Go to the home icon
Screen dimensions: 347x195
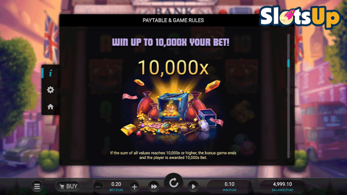tap(50, 107)
